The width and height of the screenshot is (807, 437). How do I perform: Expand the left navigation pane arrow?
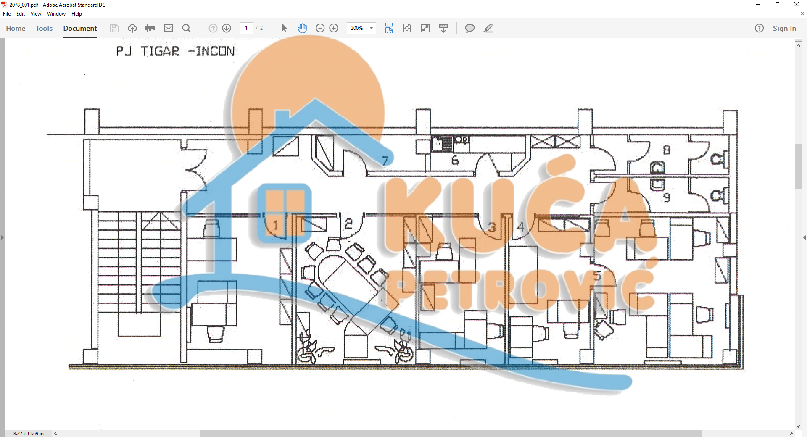click(x=2, y=237)
